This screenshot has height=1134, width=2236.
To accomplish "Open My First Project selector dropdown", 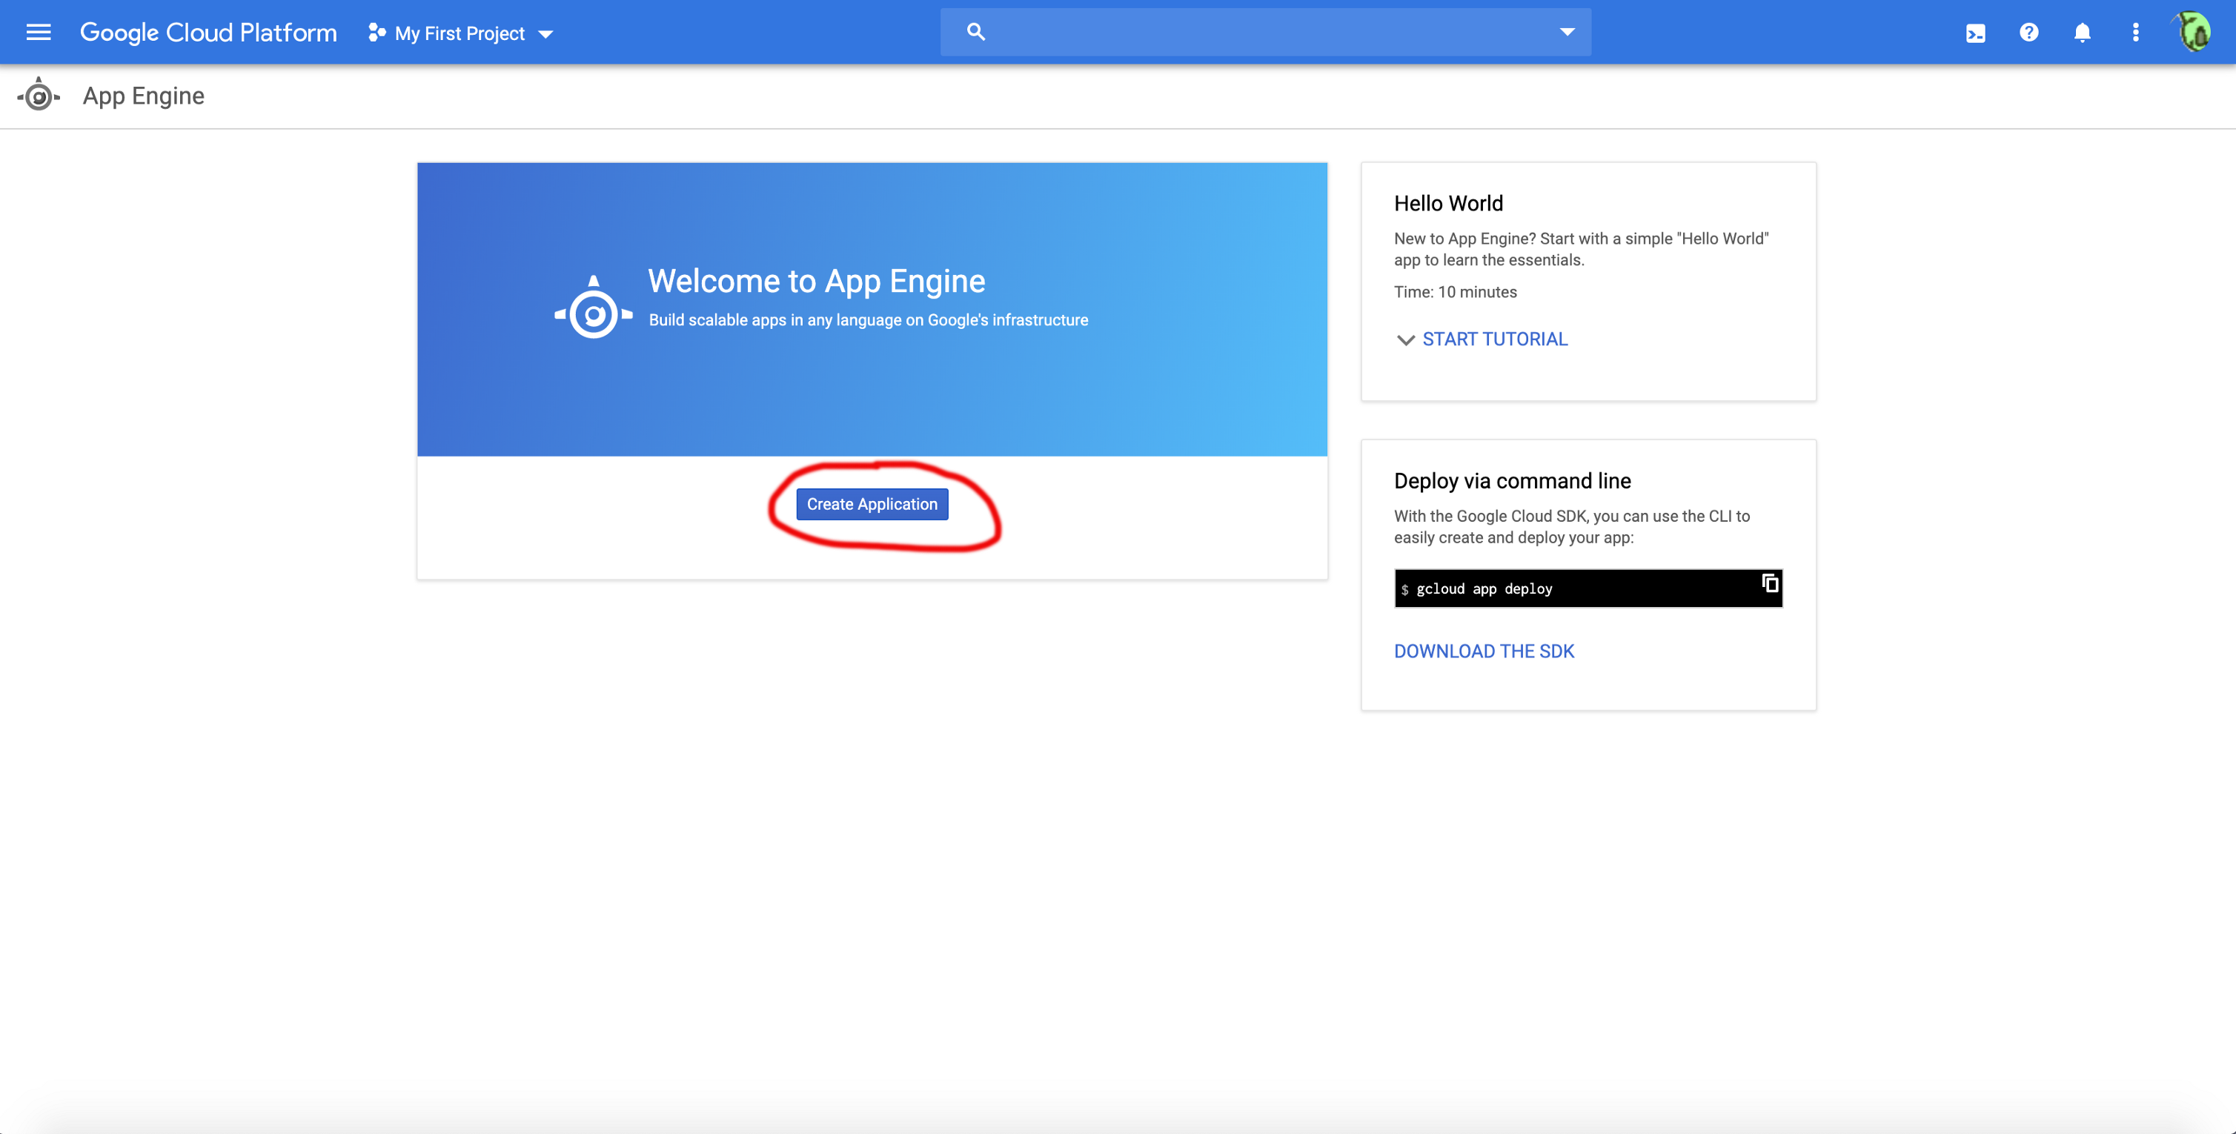I will point(461,33).
